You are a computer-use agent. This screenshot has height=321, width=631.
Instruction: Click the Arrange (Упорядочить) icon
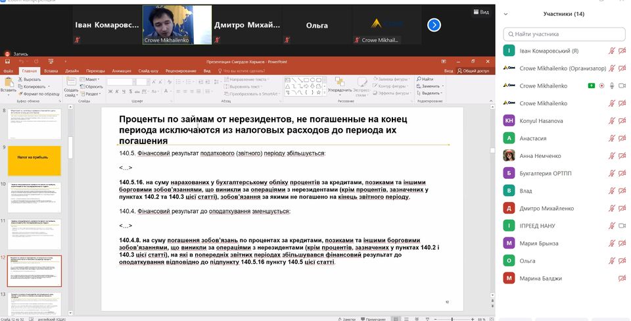click(339, 83)
